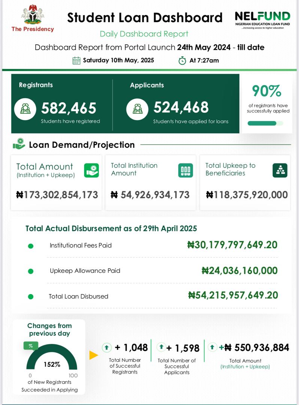Click the Applicants student icon
The width and height of the screenshot is (299, 405).
[x=138, y=109]
